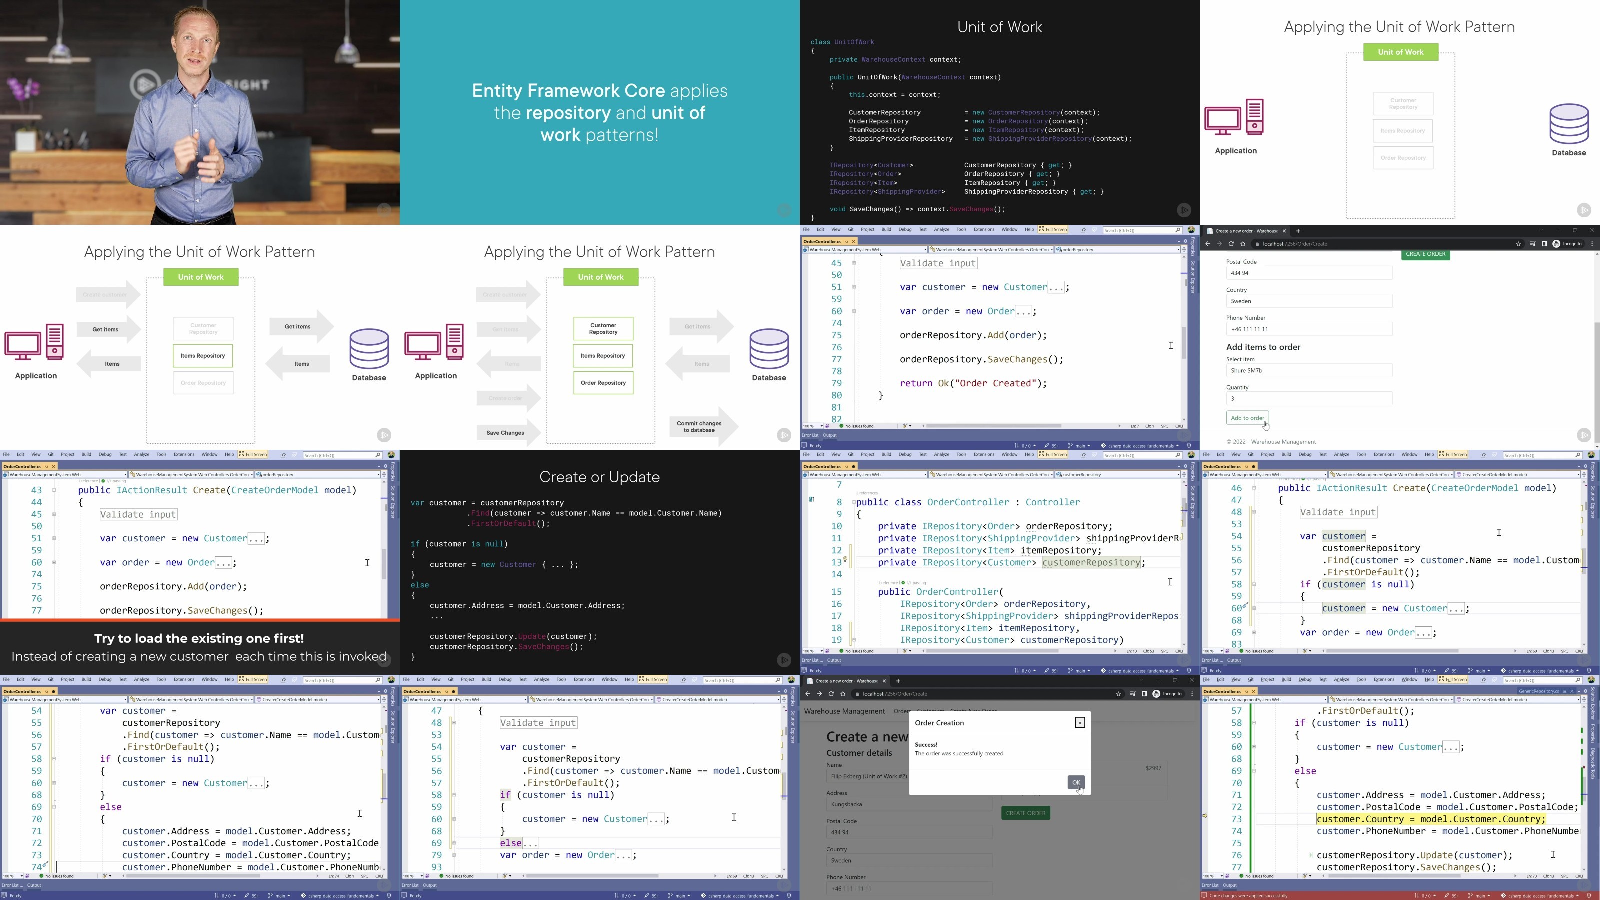Click 'Code changes were applied successfully.' status text

(1249, 895)
